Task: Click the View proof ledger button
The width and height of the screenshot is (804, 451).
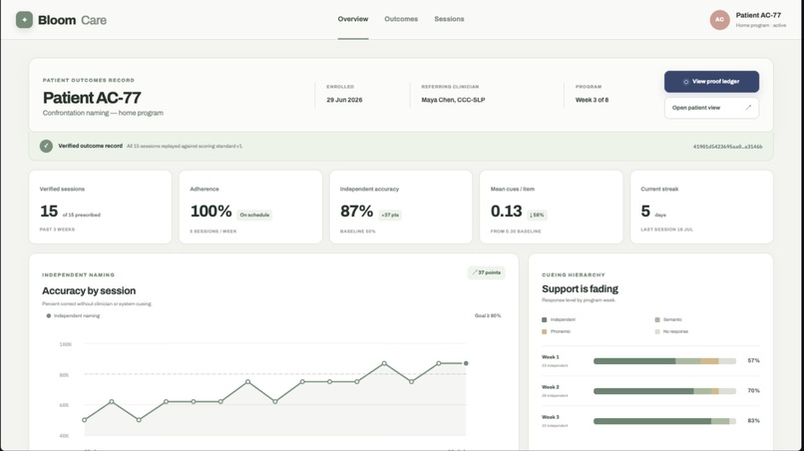Action: point(711,82)
